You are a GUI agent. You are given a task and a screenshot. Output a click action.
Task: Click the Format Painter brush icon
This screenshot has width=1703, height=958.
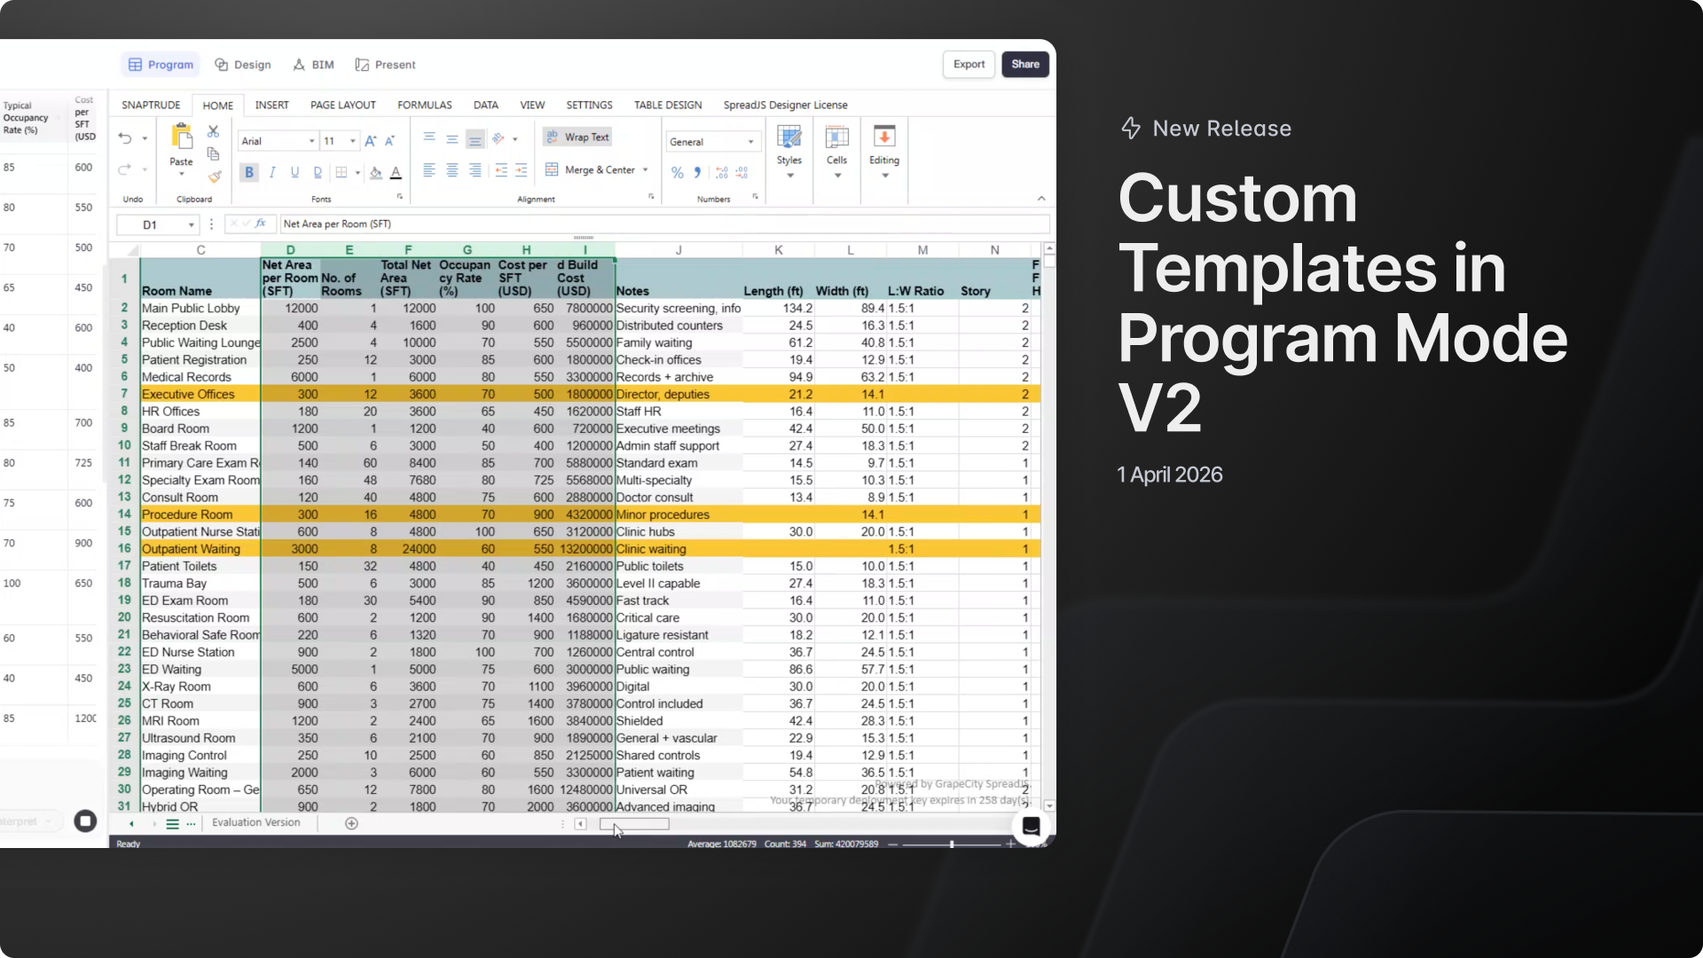[214, 177]
